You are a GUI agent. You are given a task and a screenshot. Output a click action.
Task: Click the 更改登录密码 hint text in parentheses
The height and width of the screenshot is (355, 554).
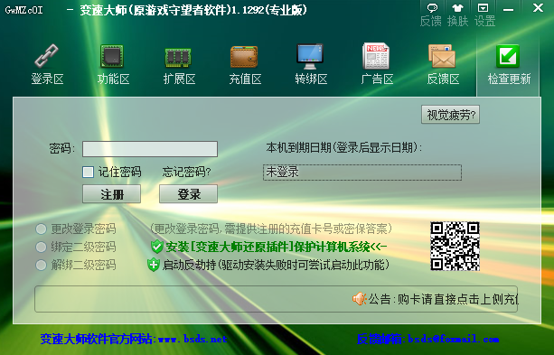click(271, 229)
